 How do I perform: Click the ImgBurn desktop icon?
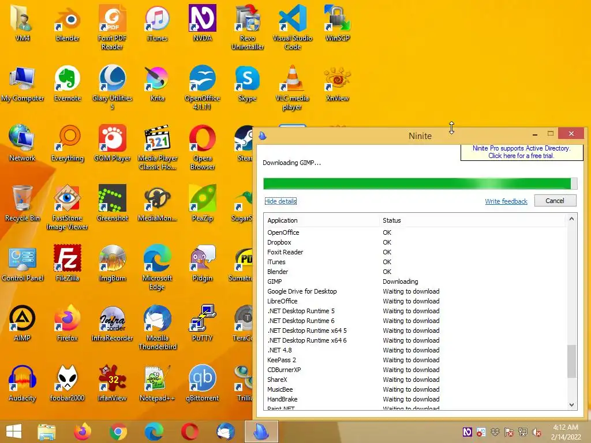(113, 263)
